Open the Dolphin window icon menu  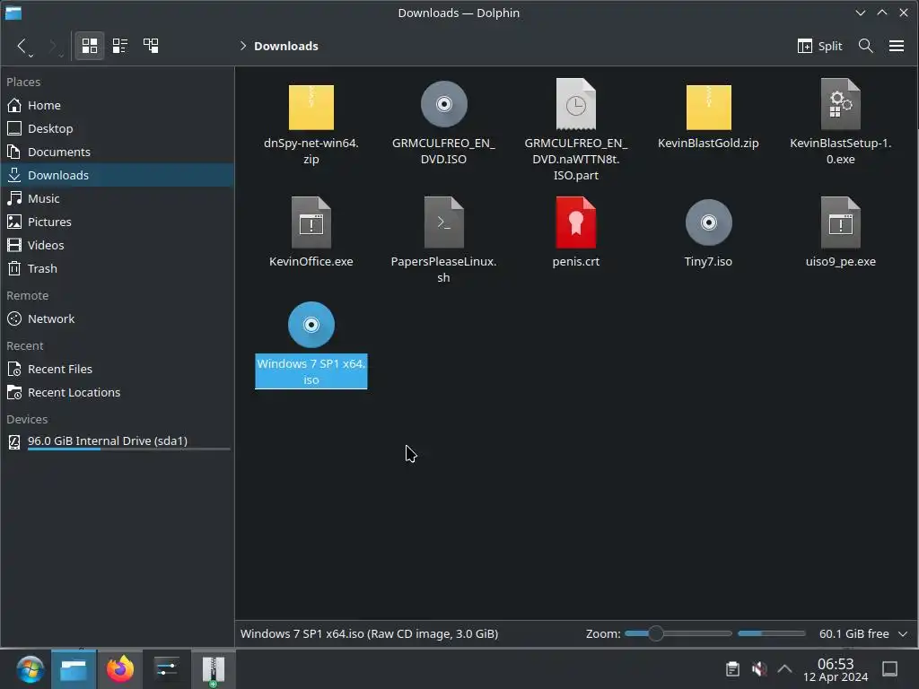pos(13,13)
